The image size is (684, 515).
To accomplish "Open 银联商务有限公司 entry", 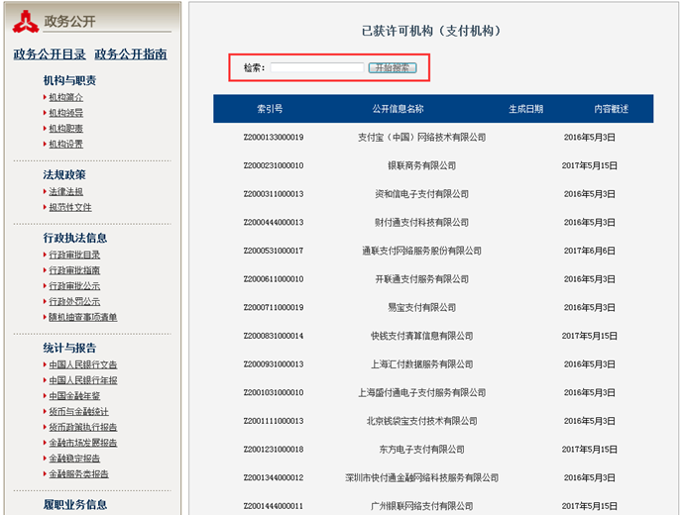I will 421,165.
